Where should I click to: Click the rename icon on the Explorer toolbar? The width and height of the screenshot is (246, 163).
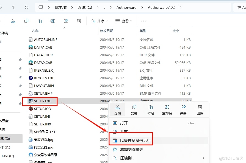[53, 21]
